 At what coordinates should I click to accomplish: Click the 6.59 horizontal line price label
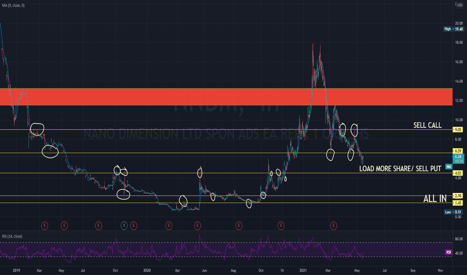point(458,150)
